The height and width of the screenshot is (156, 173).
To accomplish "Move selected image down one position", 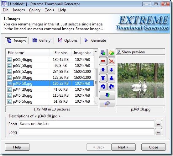I will pyautogui.click(x=112, y=69).
